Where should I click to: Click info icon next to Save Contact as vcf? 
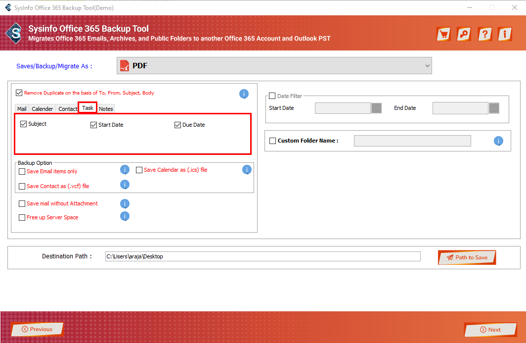coord(125,185)
